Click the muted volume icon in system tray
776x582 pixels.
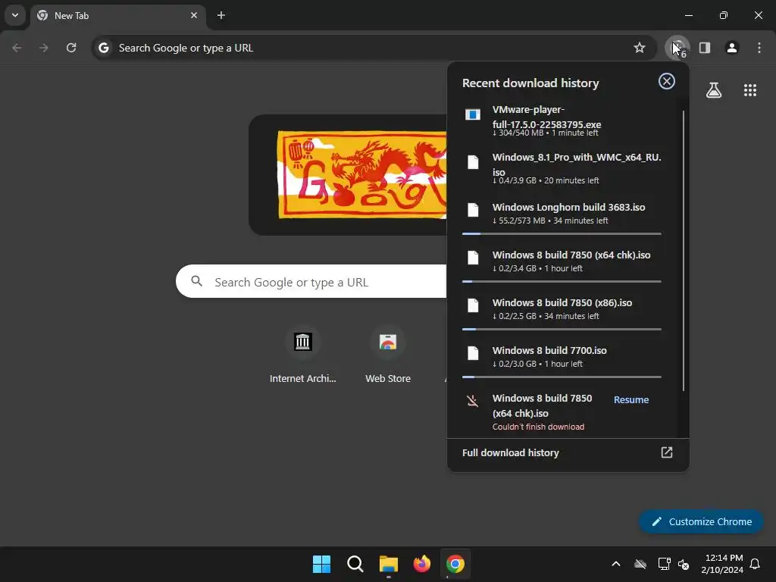[684, 564]
